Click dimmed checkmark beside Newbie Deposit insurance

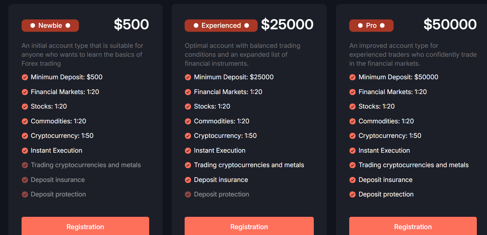[x=25, y=180]
